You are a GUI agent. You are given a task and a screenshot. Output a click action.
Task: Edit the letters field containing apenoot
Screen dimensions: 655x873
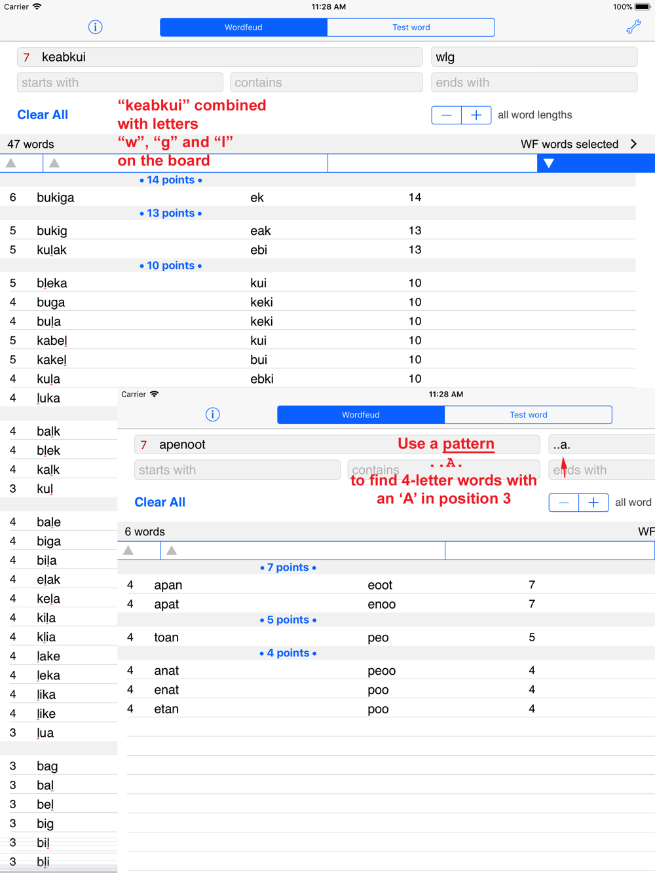(337, 444)
